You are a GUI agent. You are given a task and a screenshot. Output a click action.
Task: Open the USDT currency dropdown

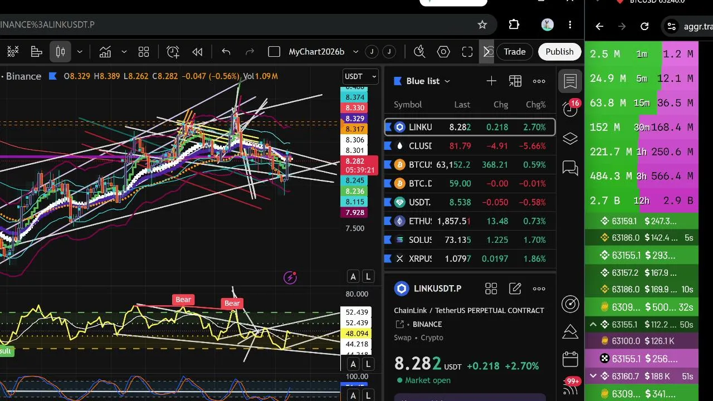coord(360,76)
